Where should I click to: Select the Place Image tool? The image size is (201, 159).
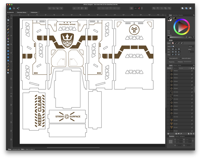click(8, 45)
